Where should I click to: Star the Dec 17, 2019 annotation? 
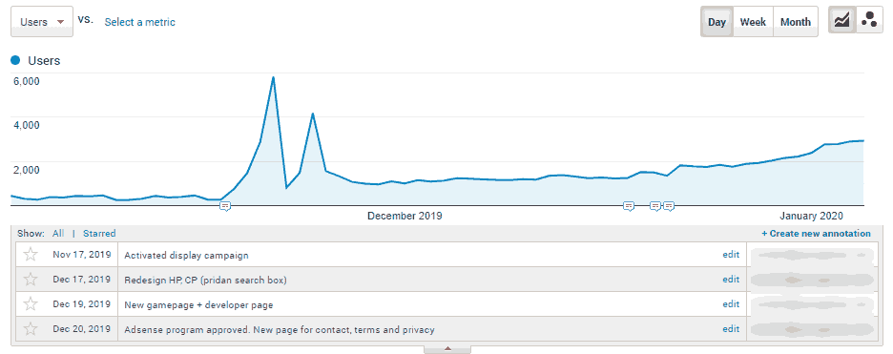(31, 279)
